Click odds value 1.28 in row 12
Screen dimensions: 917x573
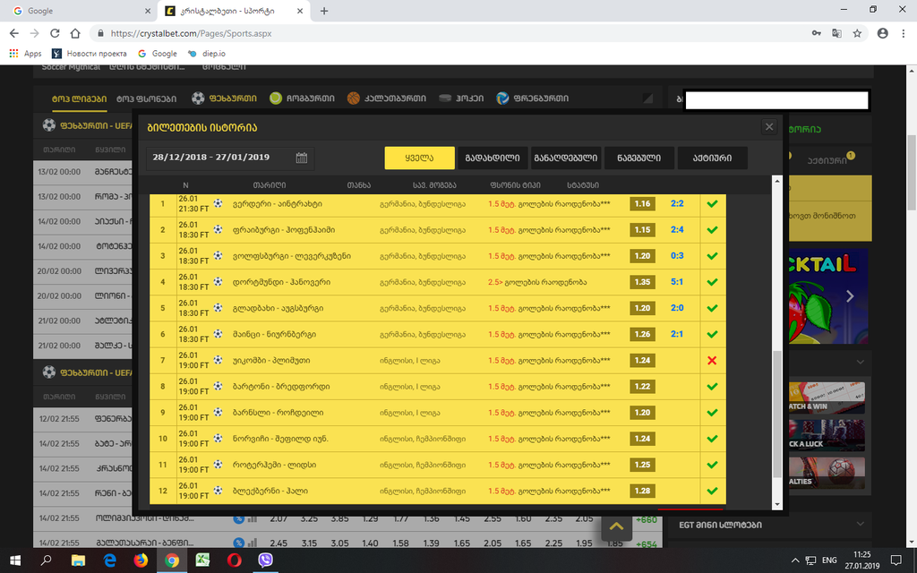pyautogui.click(x=642, y=492)
